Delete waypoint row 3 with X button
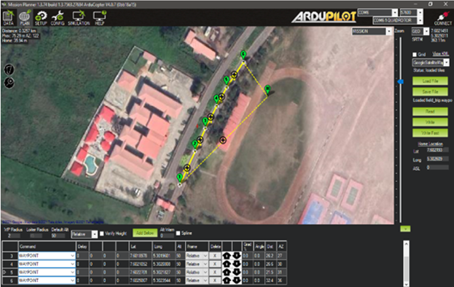This screenshot has height=287, width=454. pos(215,256)
